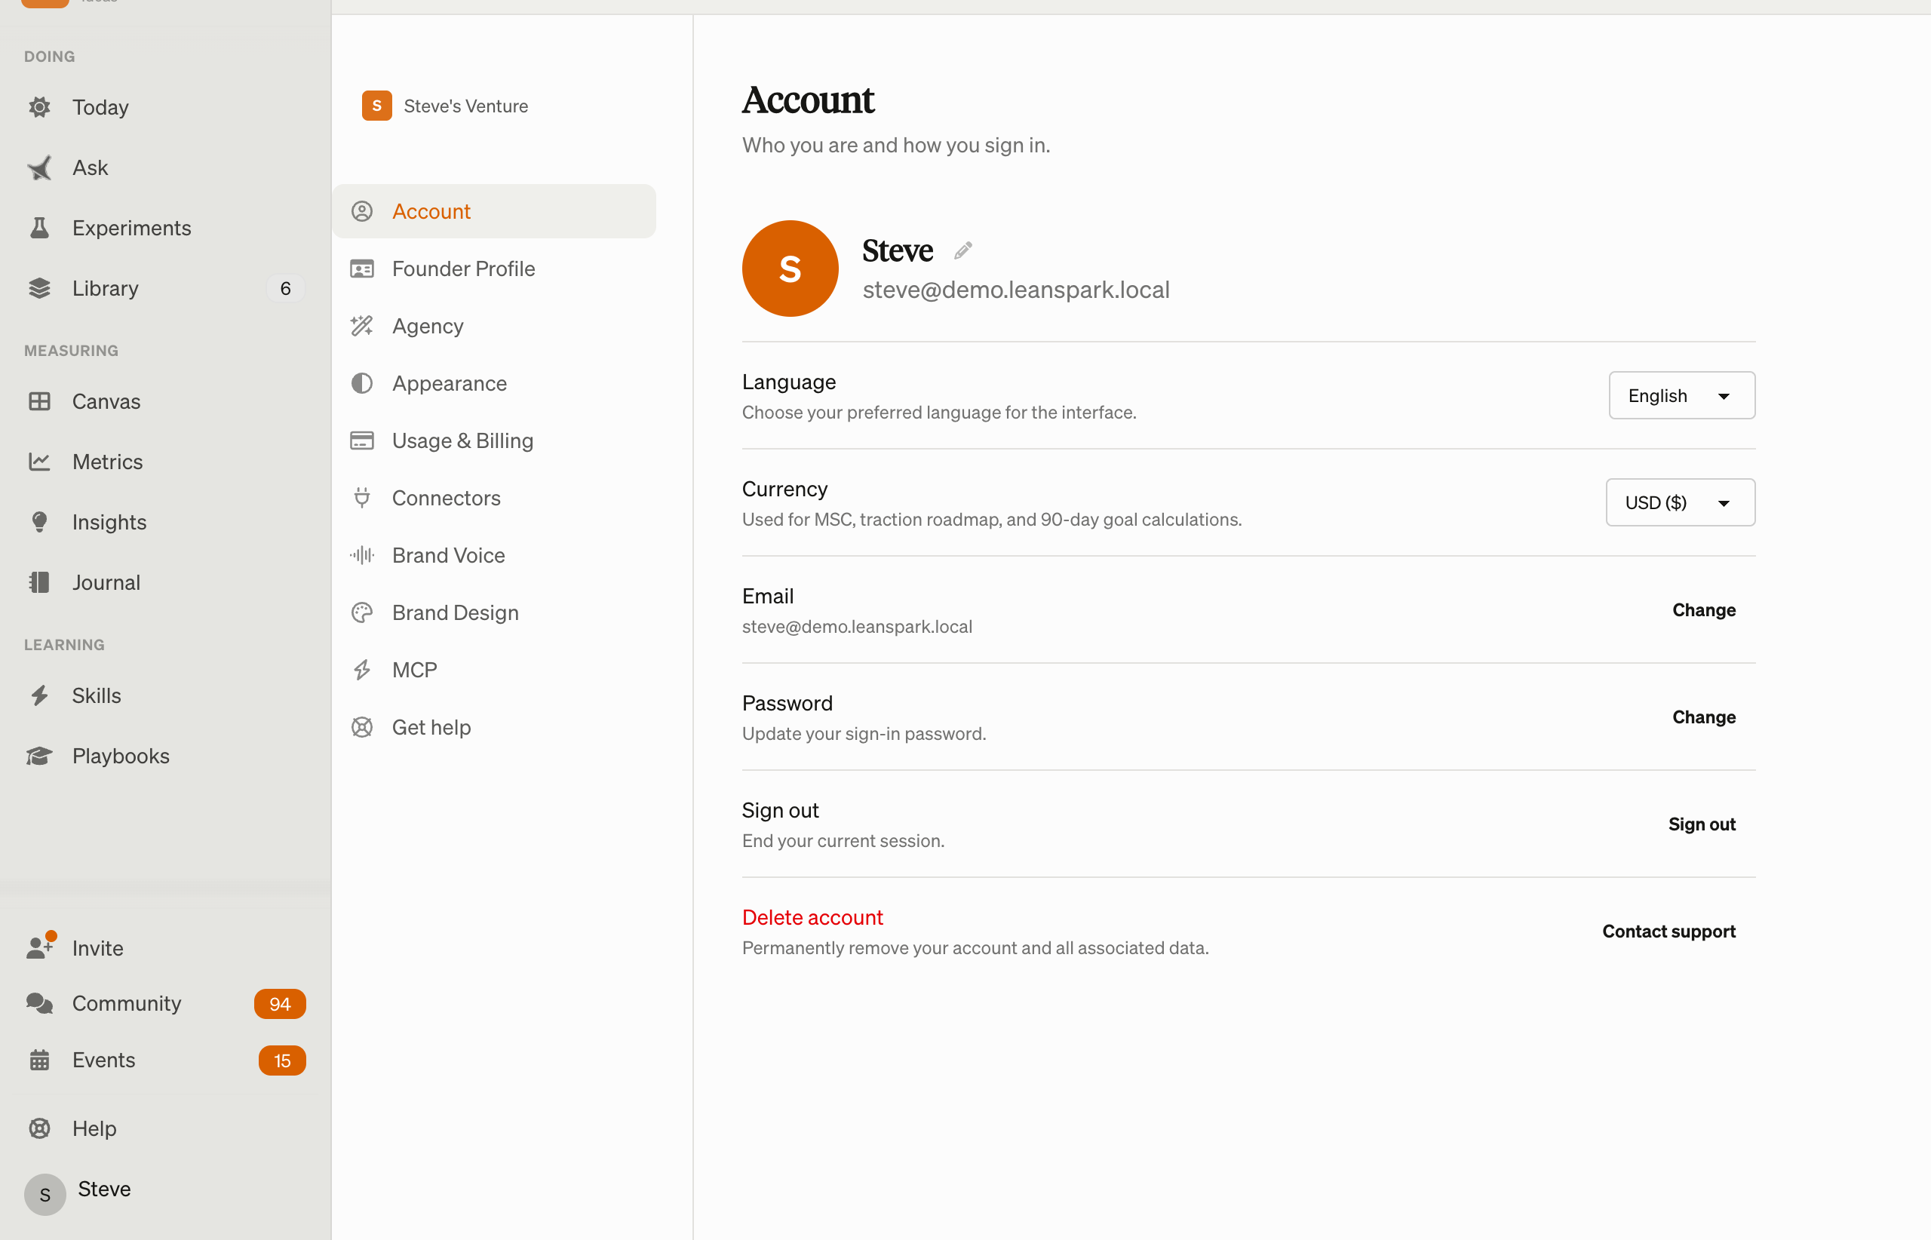Switch to Founder Profile settings
Screen dimensions: 1931x1240
click(x=494, y=269)
